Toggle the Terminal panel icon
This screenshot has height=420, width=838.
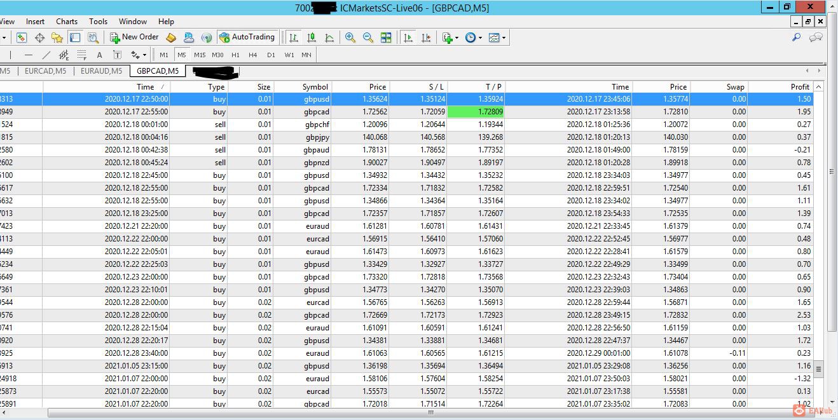tap(75, 37)
